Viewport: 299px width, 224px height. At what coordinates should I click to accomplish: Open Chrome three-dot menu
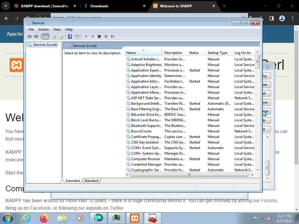tap(293, 18)
